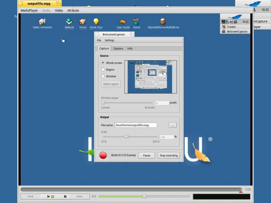Select the Region source radio button

coord(103,70)
